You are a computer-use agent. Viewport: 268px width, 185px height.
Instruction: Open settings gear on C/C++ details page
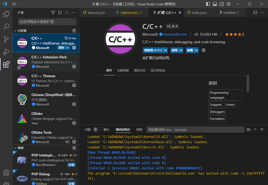point(203,50)
